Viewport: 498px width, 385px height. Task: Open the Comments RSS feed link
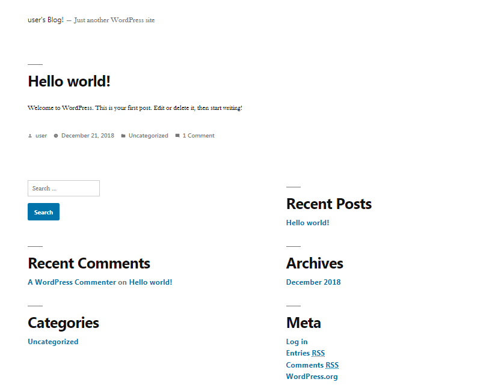tap(313, 365)
